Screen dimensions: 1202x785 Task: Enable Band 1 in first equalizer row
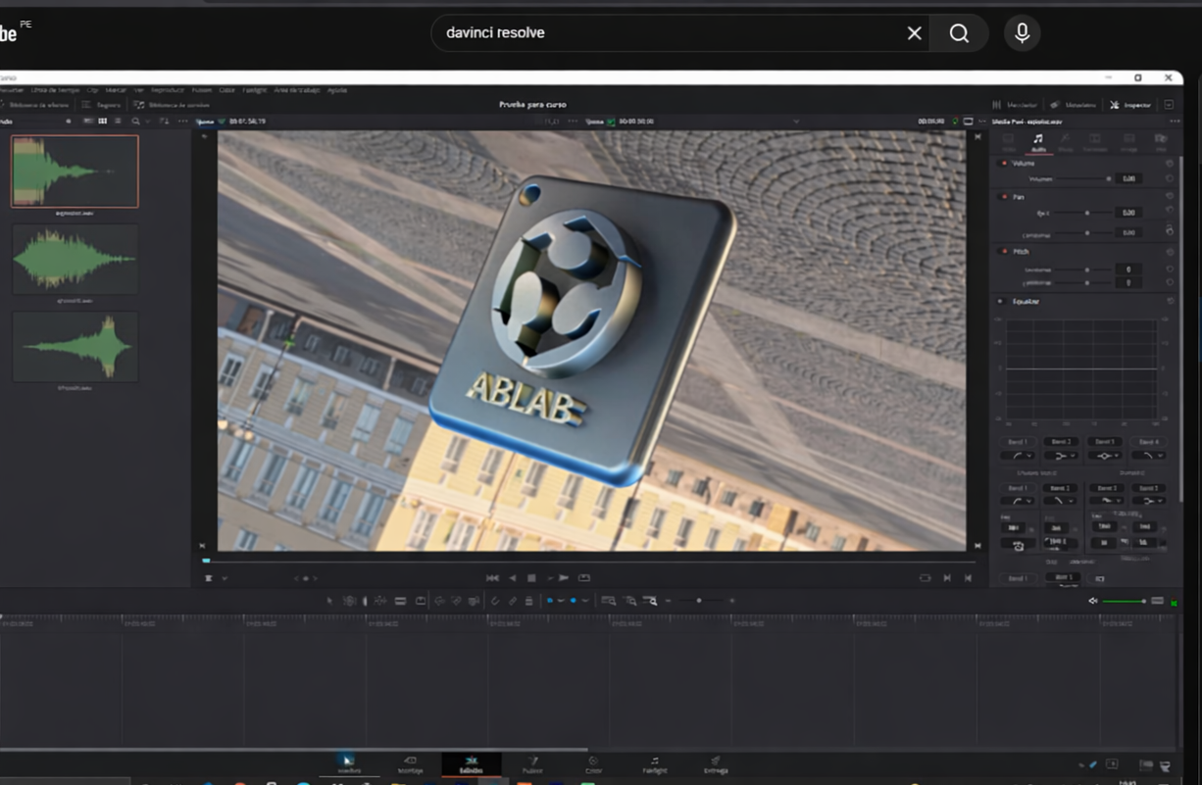click(x=1019, y=442)
